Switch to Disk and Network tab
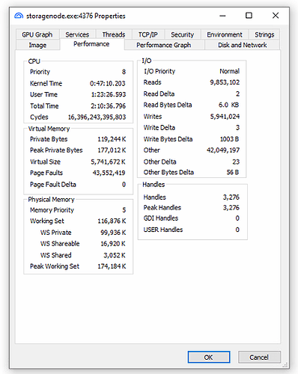Viewport: 298px width, 374px height. click(x=242, y=45)
